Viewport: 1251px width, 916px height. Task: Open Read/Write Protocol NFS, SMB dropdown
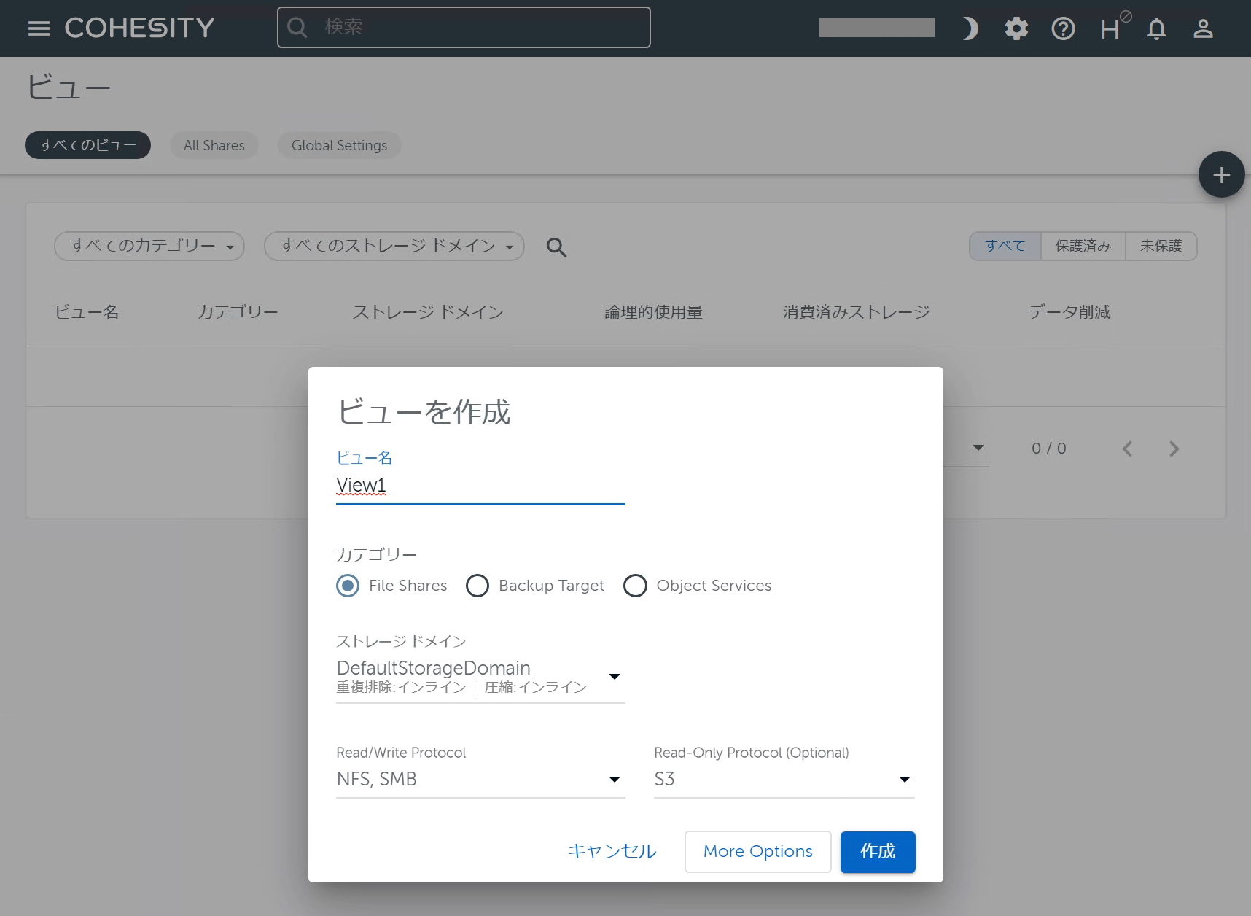point(480,779)
